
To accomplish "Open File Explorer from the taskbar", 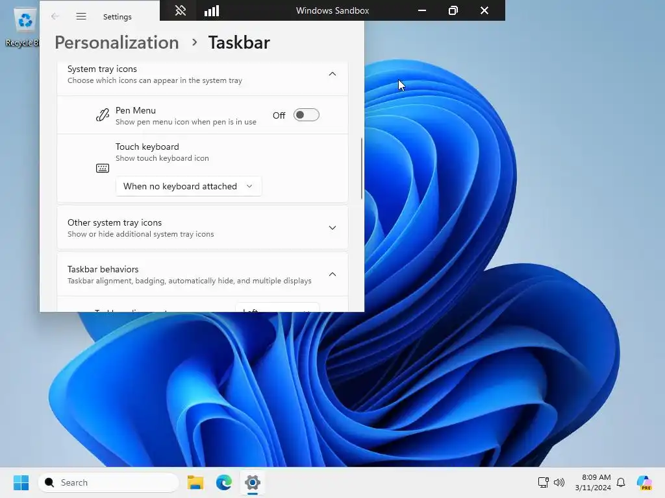I will (195, 482).
